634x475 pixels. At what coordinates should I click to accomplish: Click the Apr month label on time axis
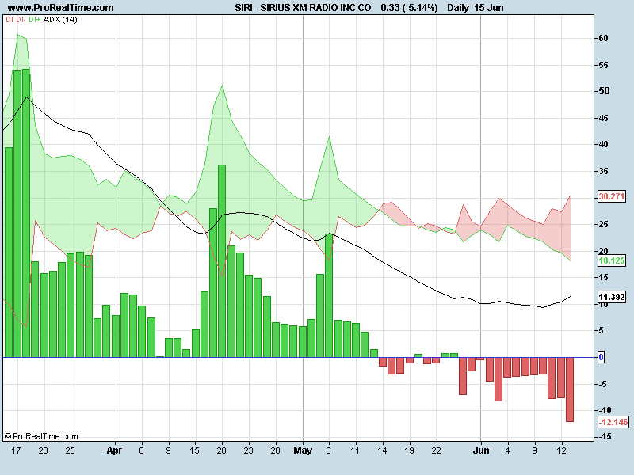click(x=114, y=450)
